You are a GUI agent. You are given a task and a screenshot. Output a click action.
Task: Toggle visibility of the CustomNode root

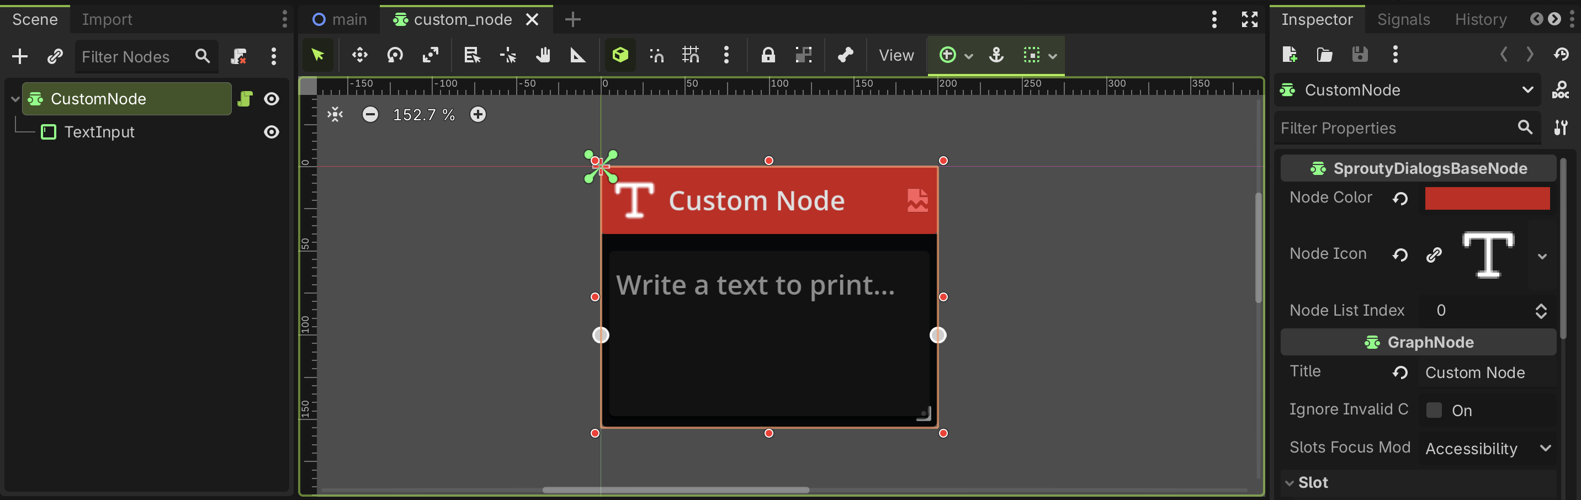tap(272, 99)
